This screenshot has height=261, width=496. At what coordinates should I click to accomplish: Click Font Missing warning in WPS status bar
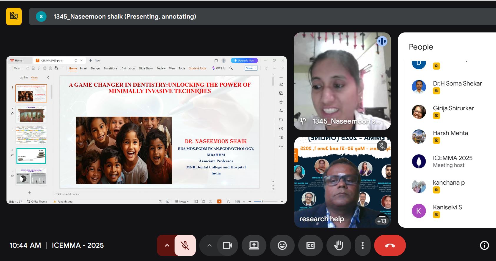tap(63, 202)
